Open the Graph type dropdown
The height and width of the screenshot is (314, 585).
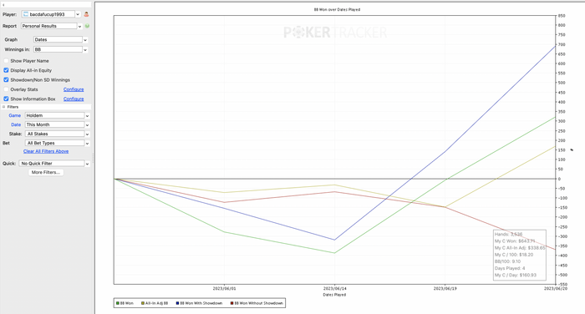click(x=85, y=39)
